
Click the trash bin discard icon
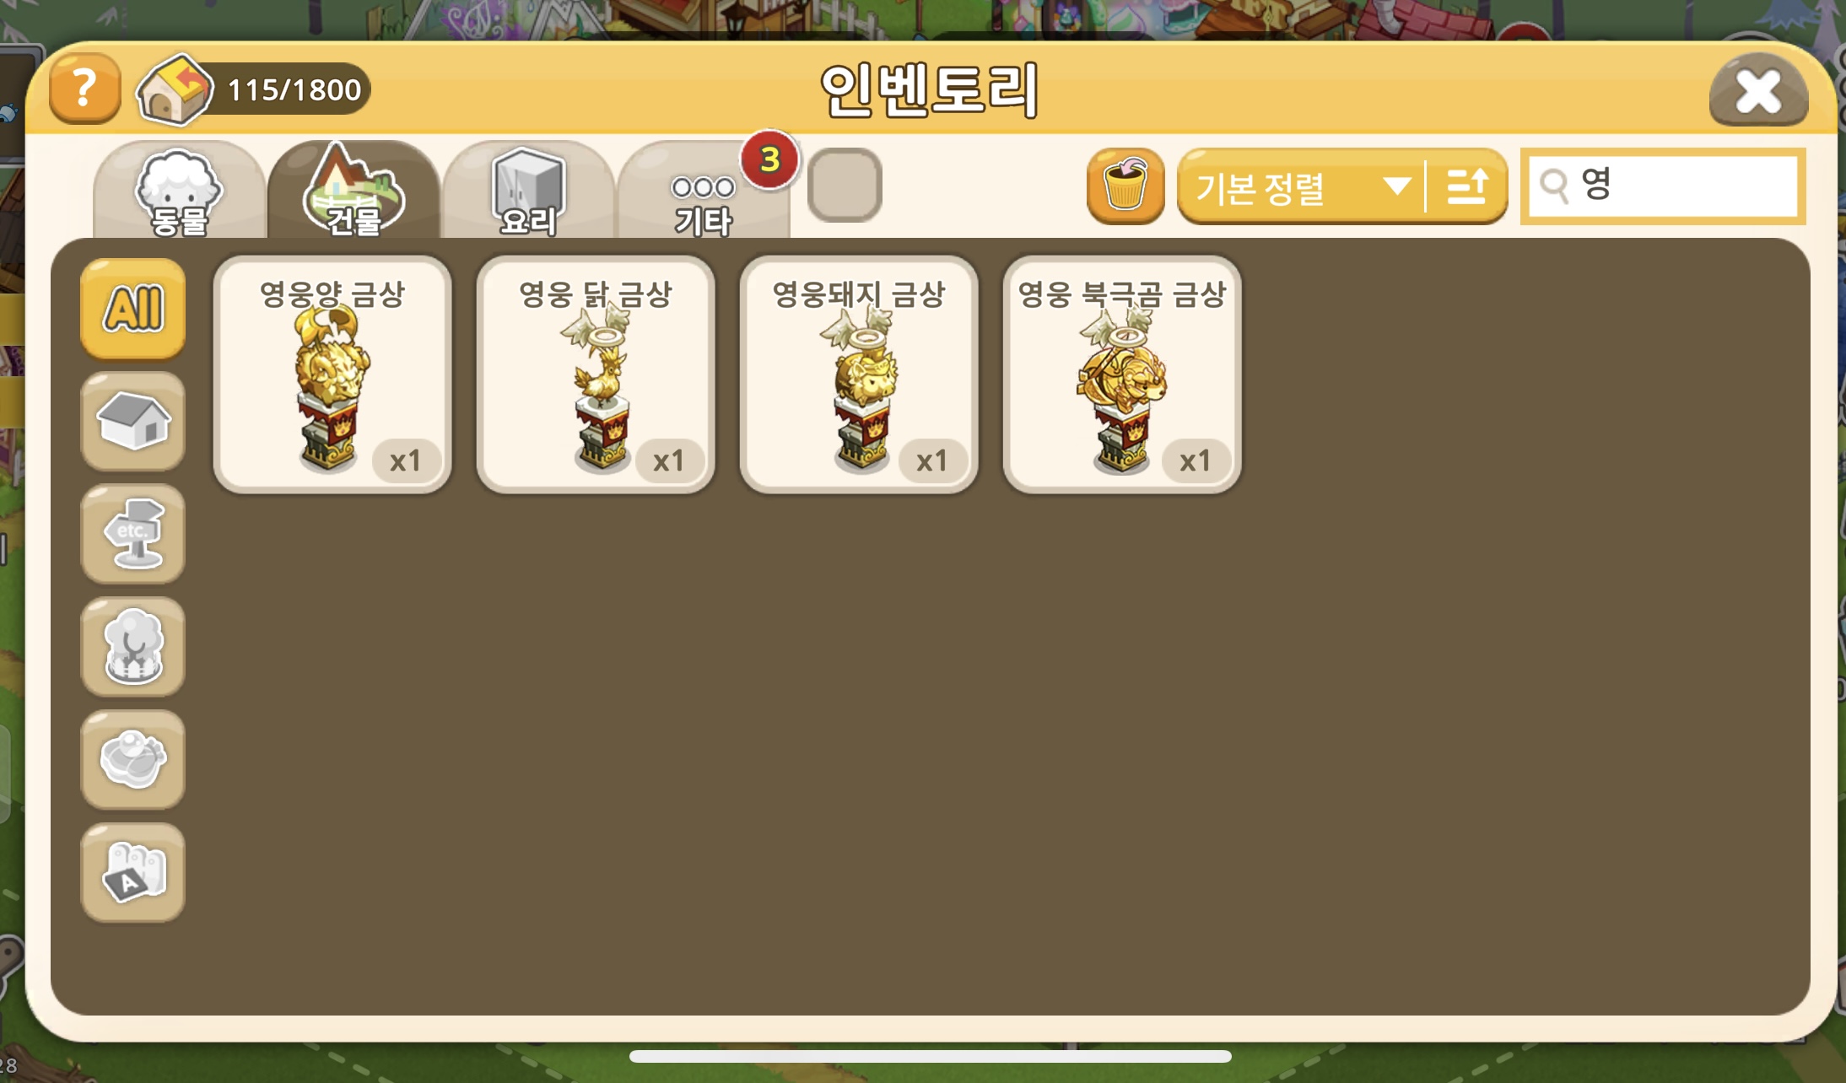(x=1125, y=186)
